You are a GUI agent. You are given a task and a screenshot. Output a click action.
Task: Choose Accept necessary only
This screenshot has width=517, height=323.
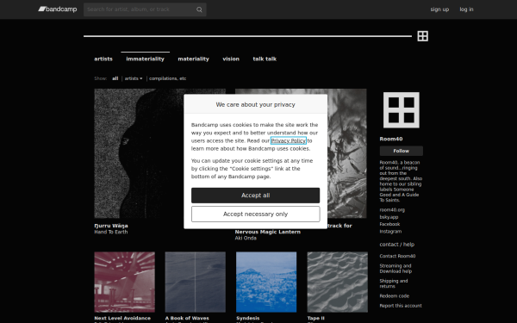click(x=256, y=214)
